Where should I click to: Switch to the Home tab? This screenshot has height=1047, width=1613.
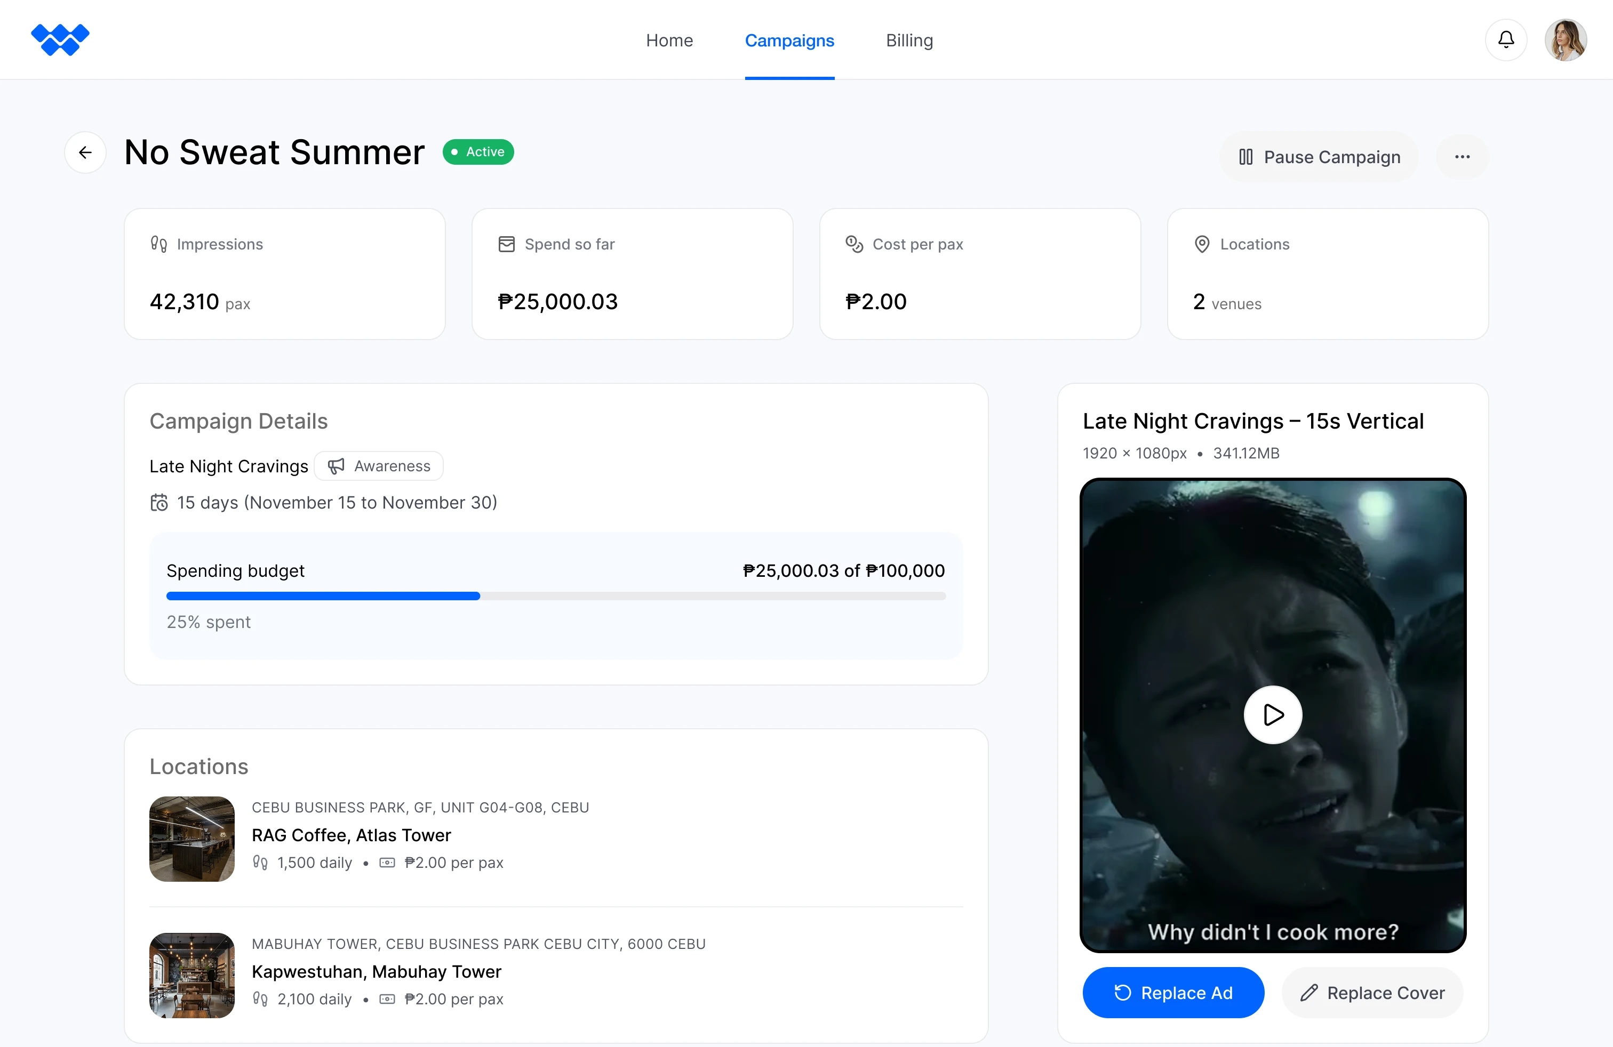click(x=669, y=40)
